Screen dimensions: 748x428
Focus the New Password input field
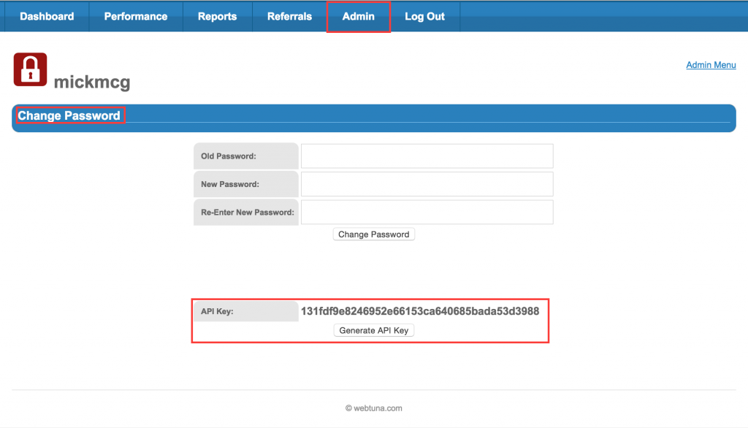[x=427, y=184]
